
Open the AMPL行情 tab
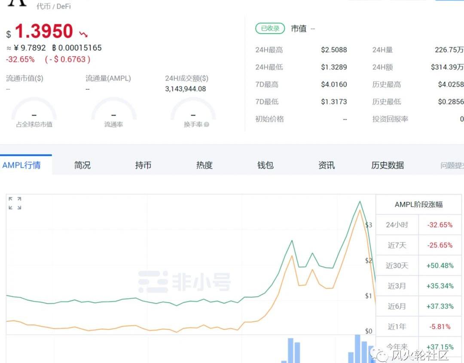click(21, 165)
